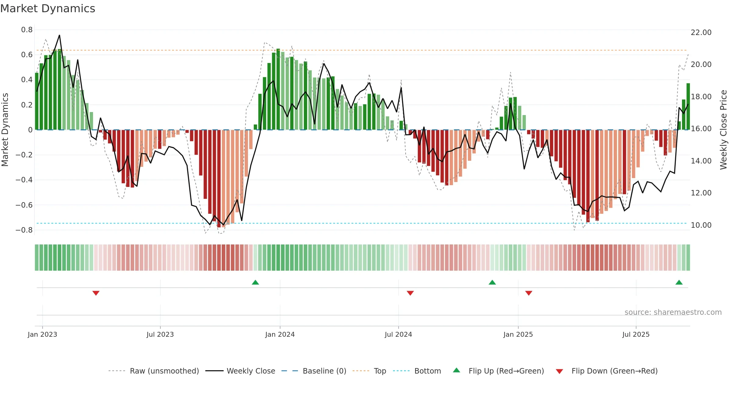Click the 22.00 price axis tick
The width and height of the screenshot is (732, 411).
point(701,32)
